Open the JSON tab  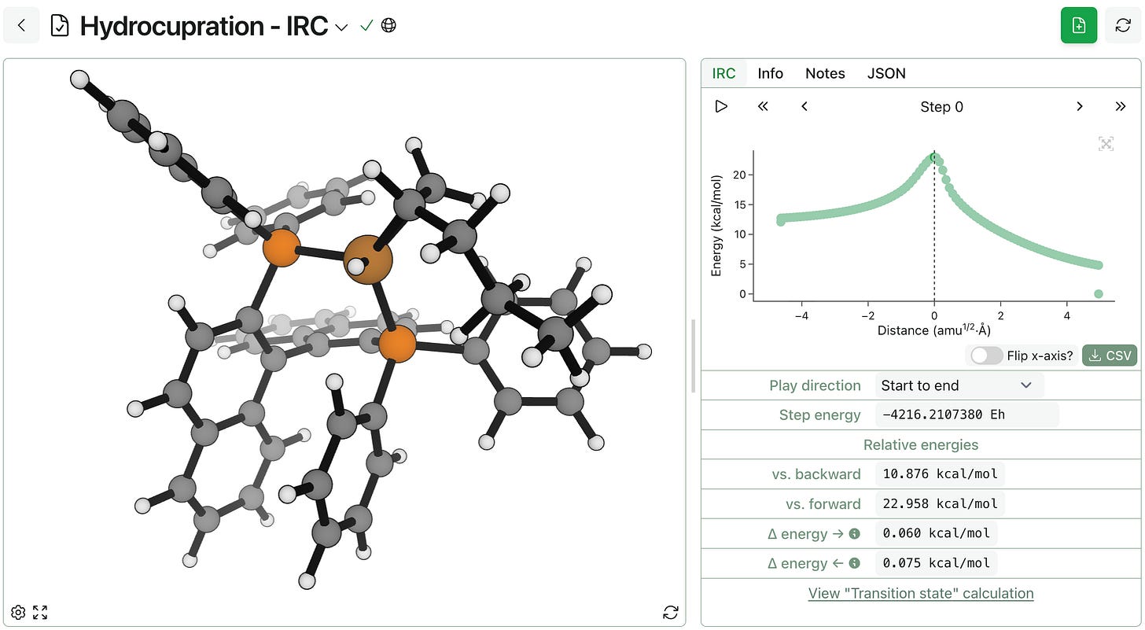point(886,73)
